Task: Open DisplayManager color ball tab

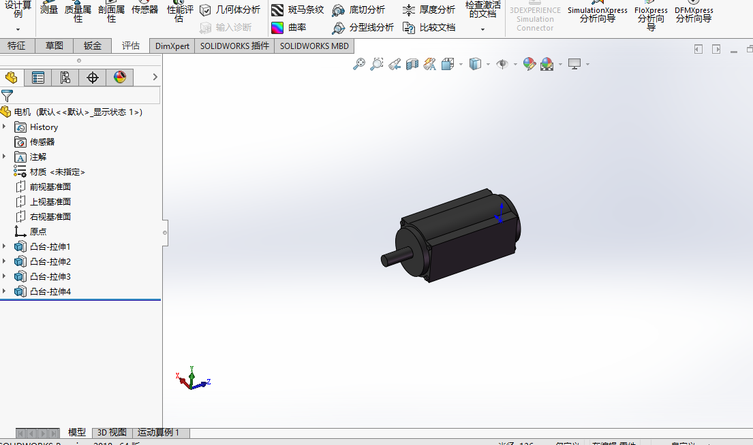Action: click(x=119, y=77)
